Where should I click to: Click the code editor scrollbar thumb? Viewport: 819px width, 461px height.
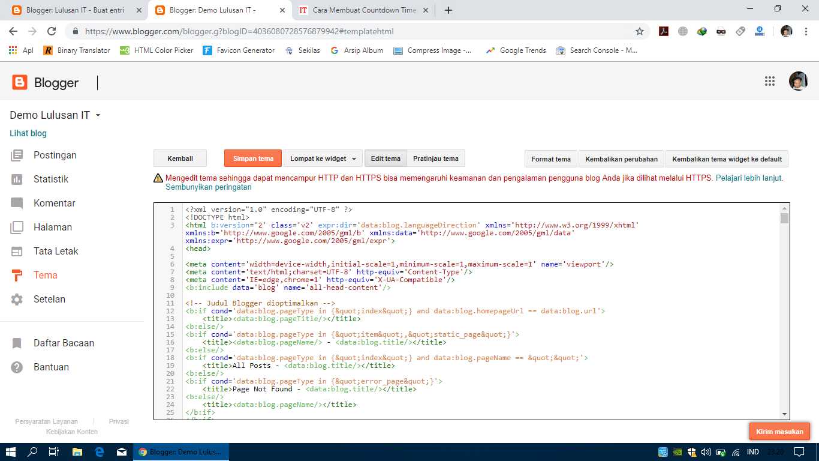pos(784,218)
